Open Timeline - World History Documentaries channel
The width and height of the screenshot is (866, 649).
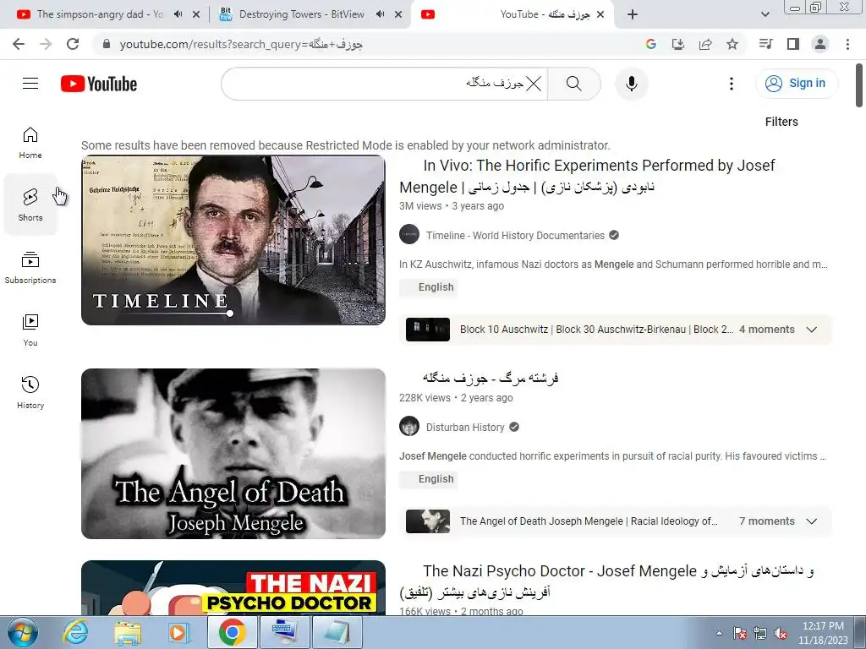(515, 236)
